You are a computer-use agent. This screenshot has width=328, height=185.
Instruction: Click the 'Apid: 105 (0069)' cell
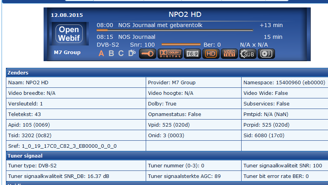pos(76,125)
